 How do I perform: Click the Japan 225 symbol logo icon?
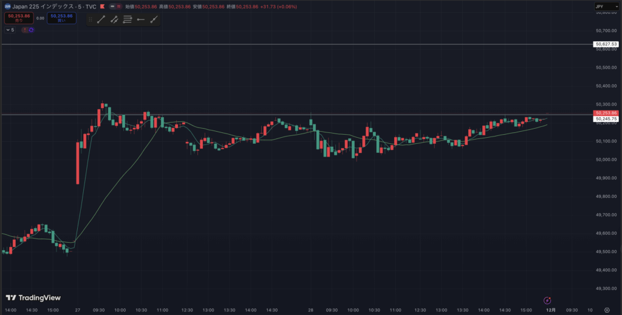[x=6, y=6]
